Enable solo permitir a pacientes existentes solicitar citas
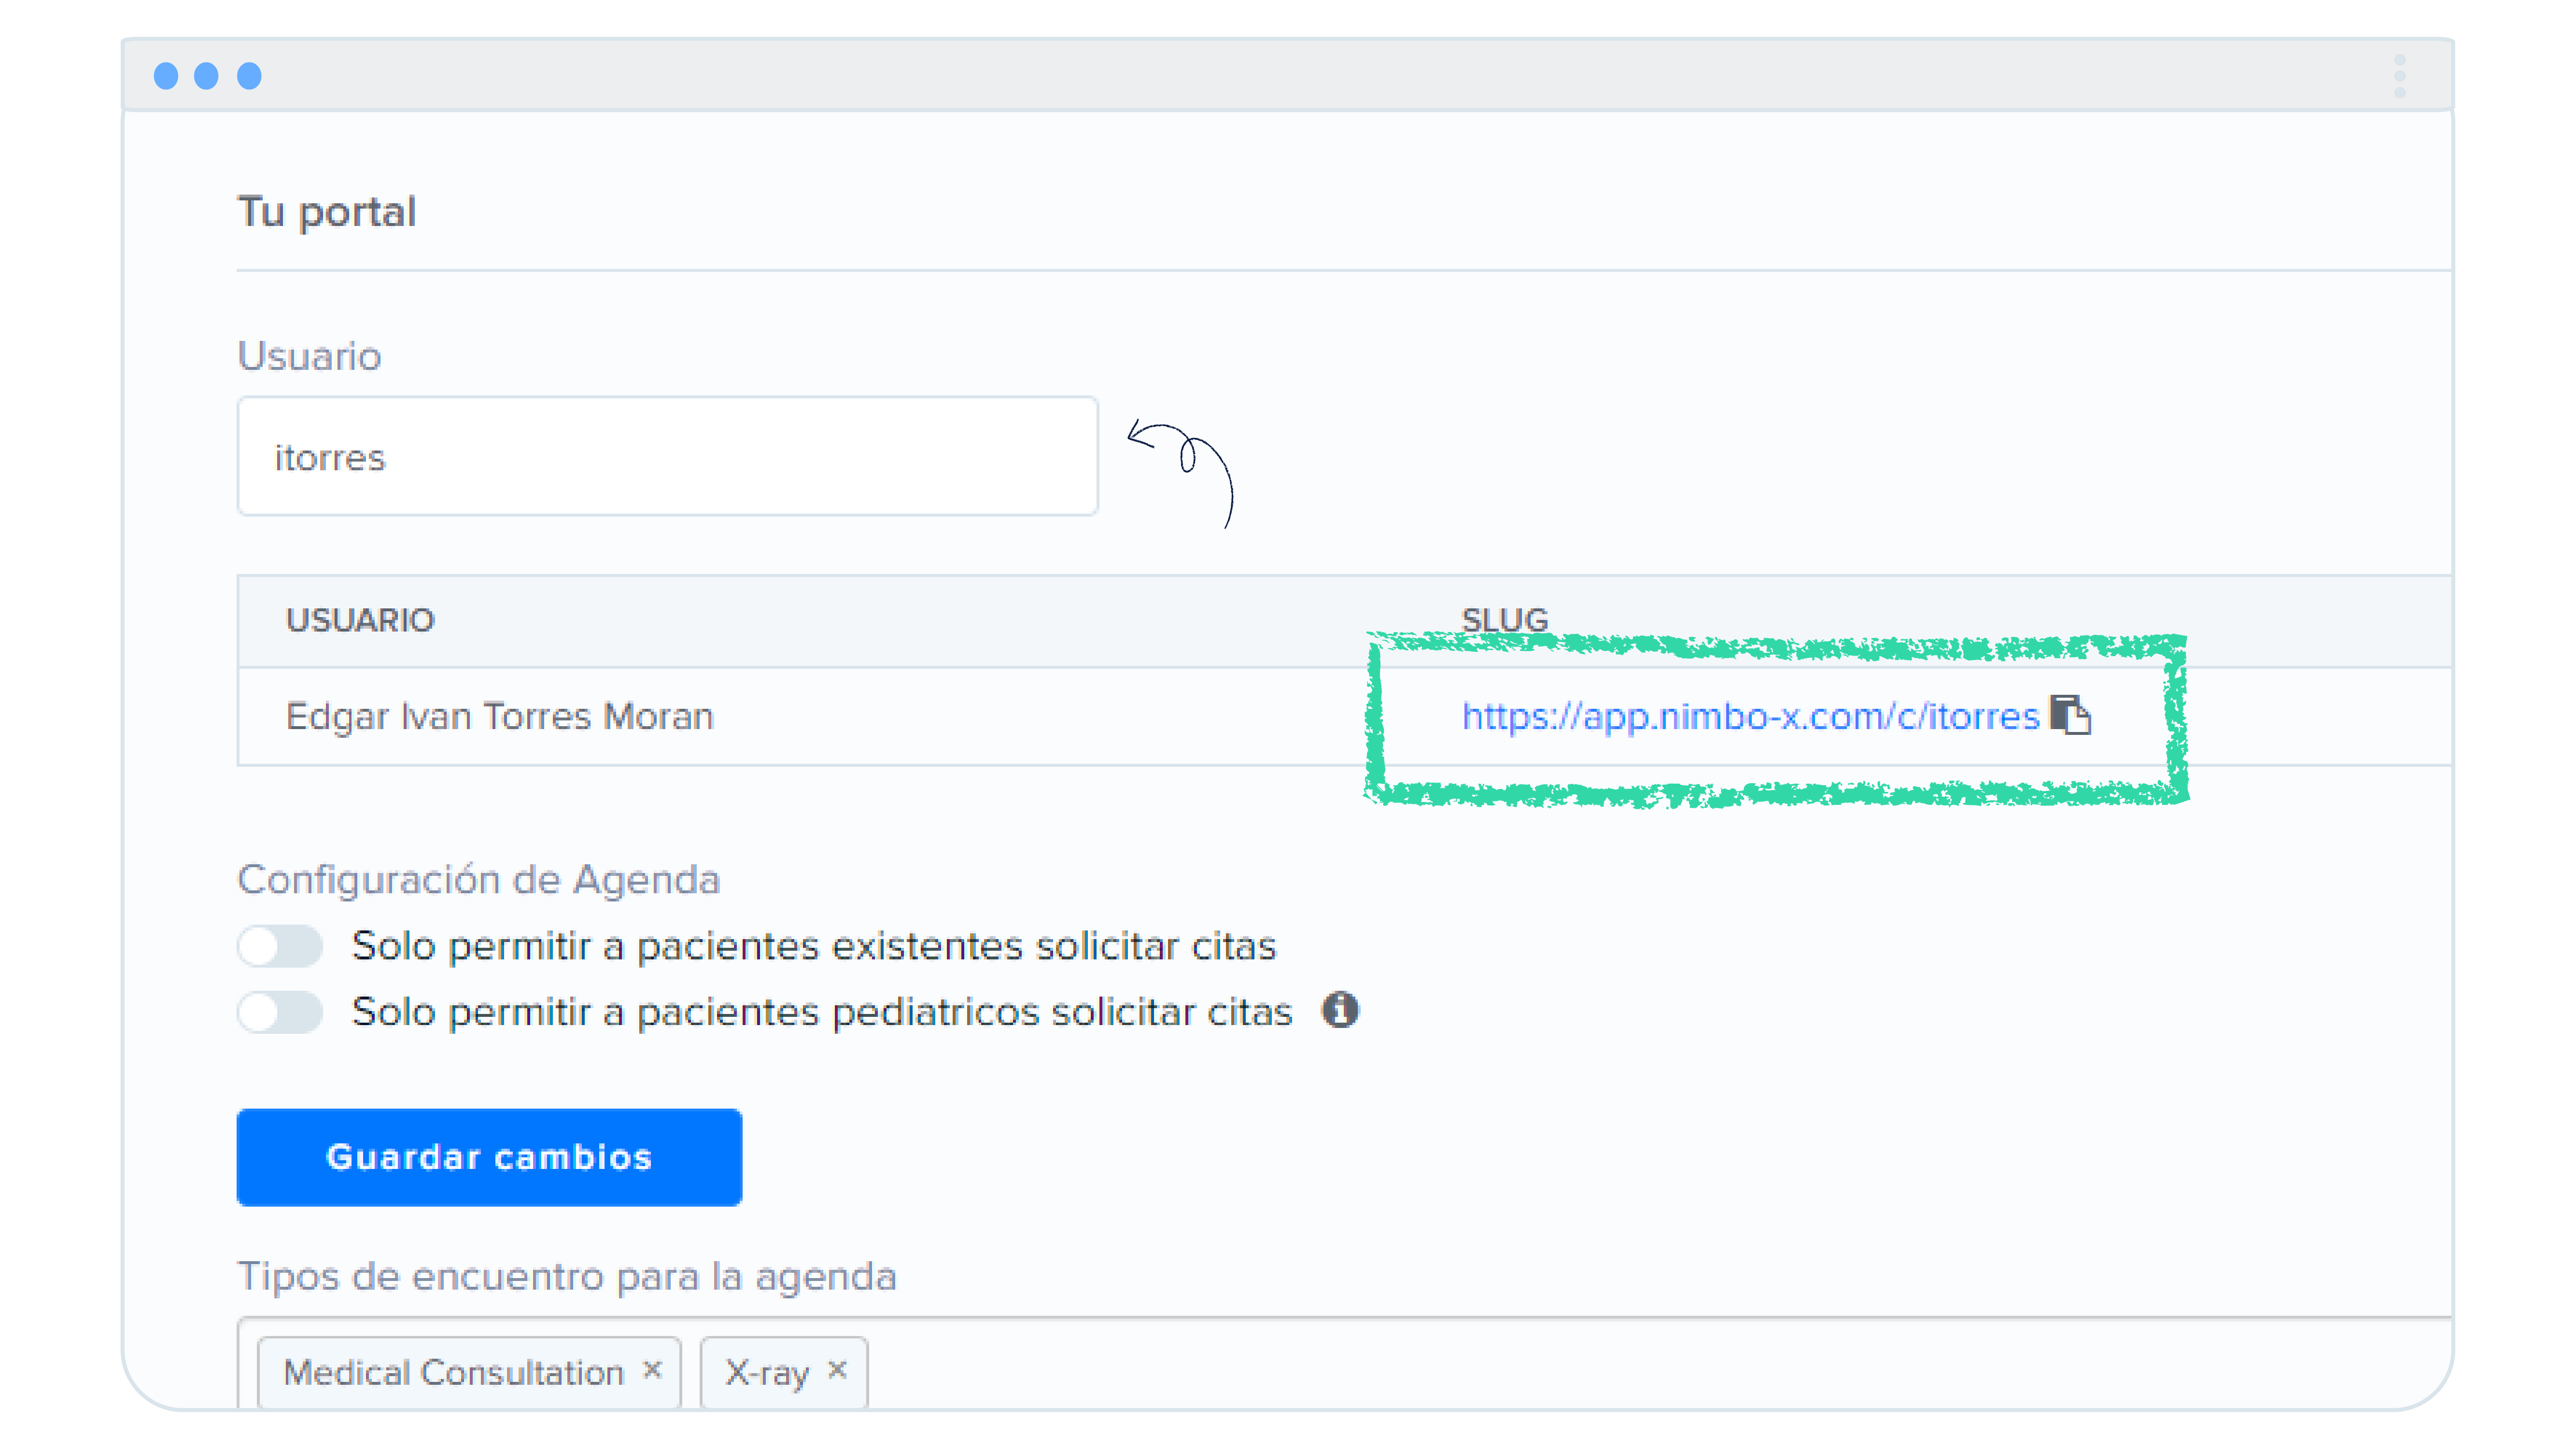 click(x=279, y=945)
